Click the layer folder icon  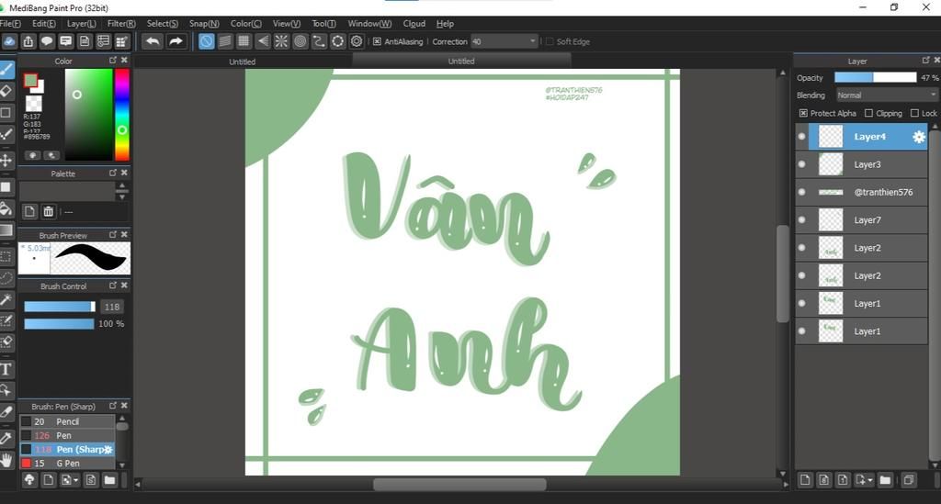click(885, 480)
